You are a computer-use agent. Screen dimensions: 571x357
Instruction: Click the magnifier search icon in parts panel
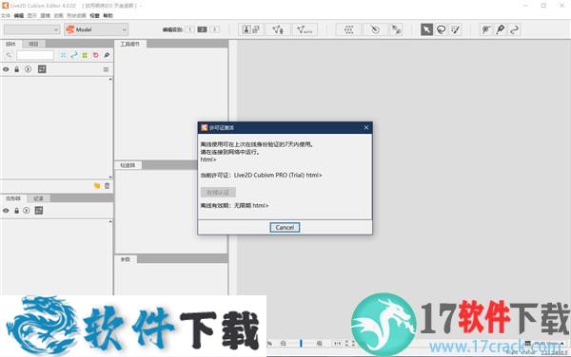click(9, 55)
